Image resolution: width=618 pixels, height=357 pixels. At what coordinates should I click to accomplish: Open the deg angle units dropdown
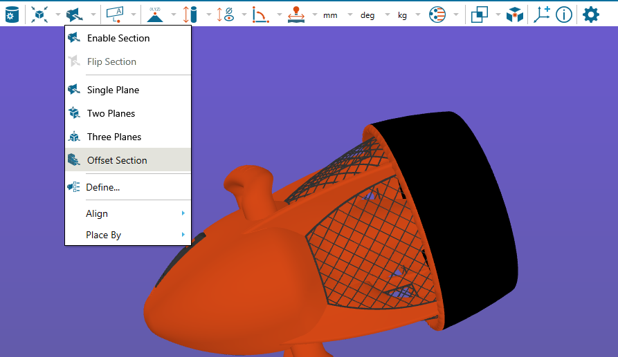372,15
